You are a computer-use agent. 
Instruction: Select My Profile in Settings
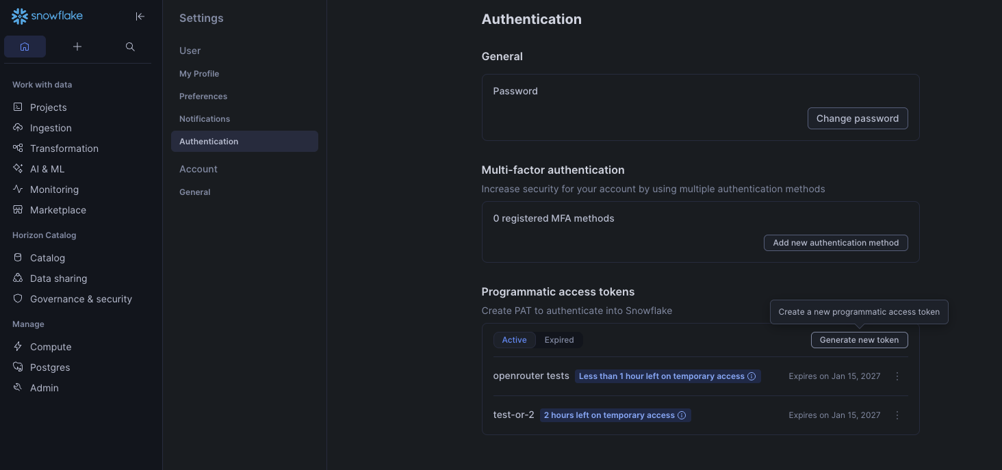click(x=199, y=74)
